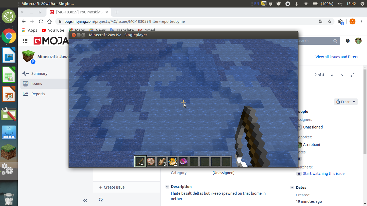Click the Minecraft project grass block avatar

(x=28, y=56)
